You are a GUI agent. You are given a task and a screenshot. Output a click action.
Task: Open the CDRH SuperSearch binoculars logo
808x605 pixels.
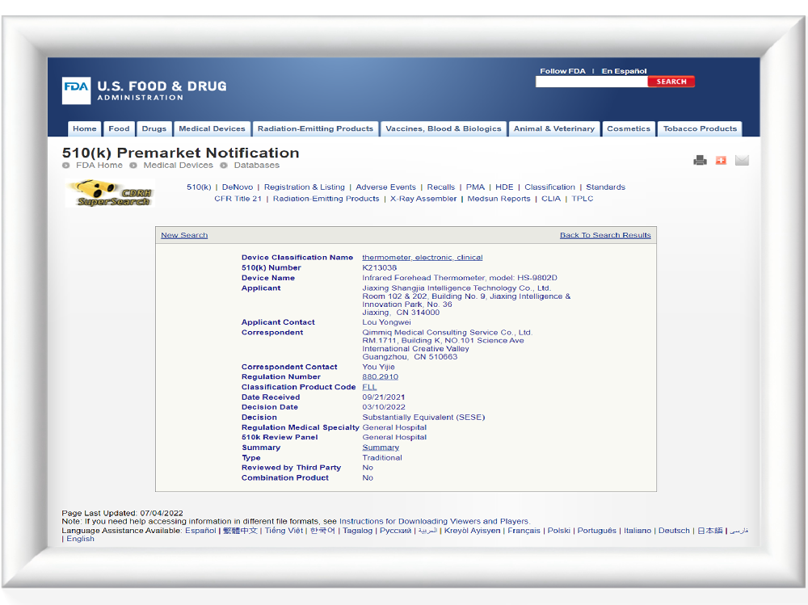pyautogui.click(x=110, y=193)
